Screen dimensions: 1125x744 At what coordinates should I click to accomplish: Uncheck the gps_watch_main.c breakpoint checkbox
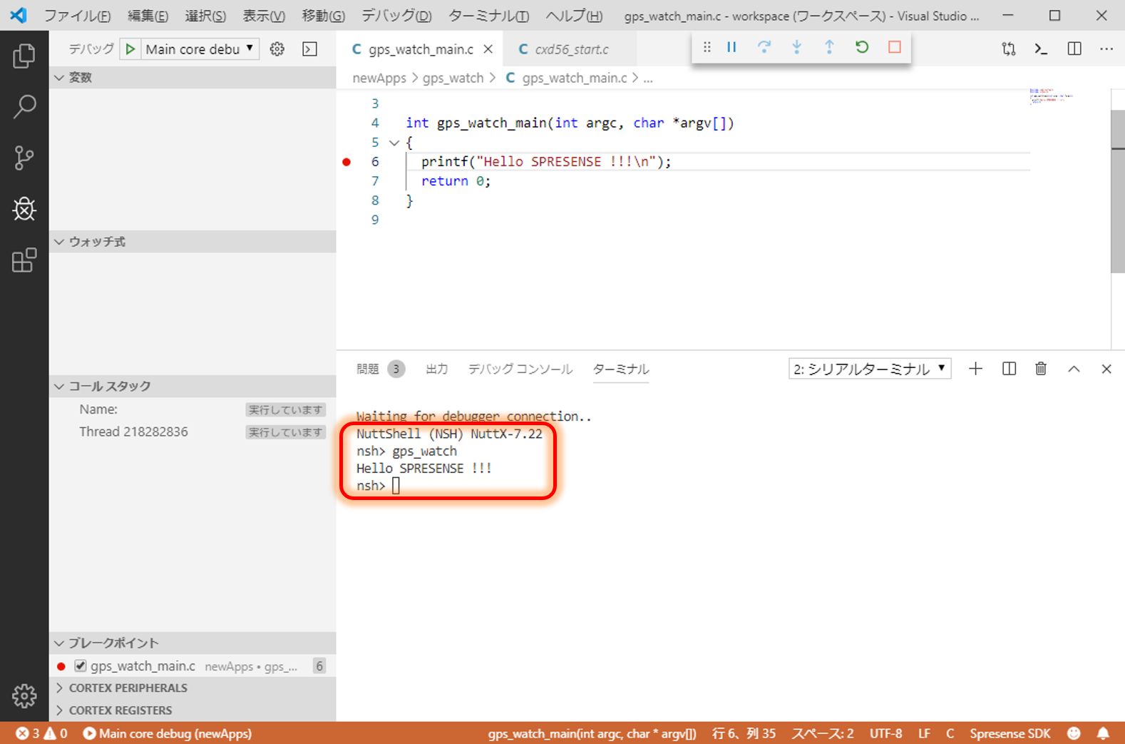[x=81, y=666]
